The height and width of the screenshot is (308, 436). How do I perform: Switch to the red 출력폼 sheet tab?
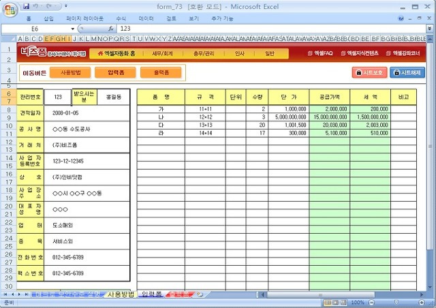[179, 294]
